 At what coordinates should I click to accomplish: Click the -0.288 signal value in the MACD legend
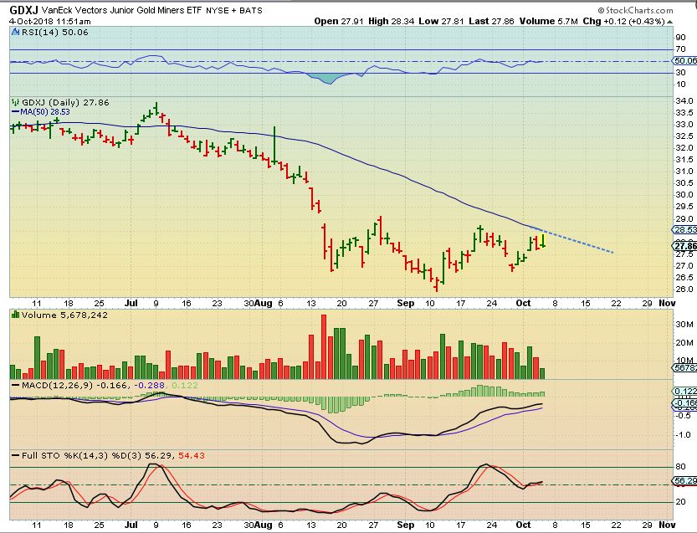click(149, 386)
